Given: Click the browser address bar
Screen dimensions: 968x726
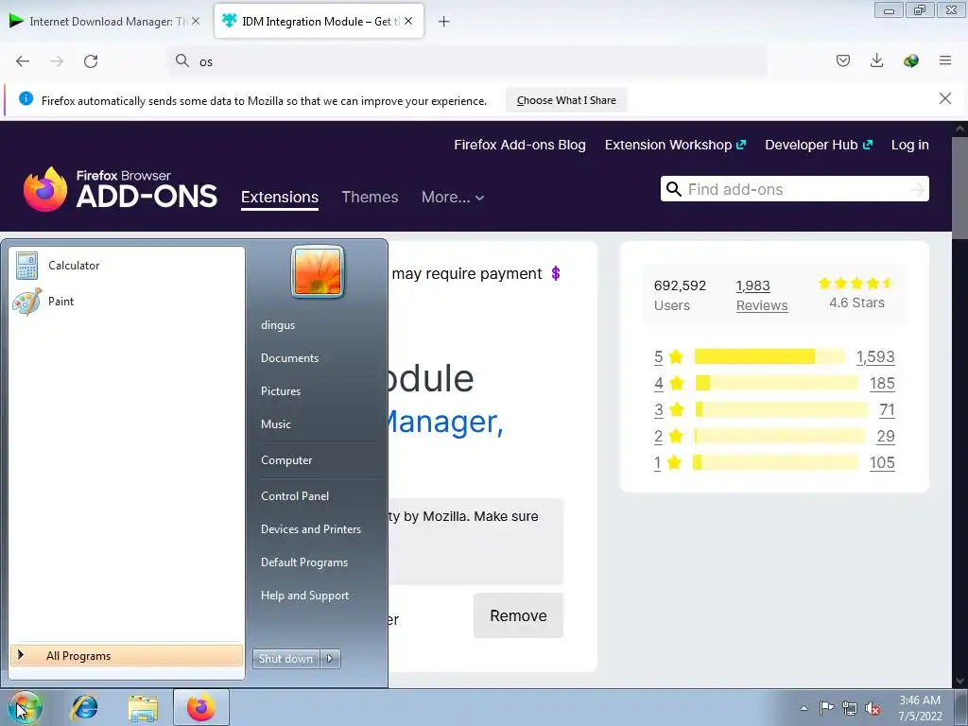Looking at the screenshot, I should (x=468, y=61).
